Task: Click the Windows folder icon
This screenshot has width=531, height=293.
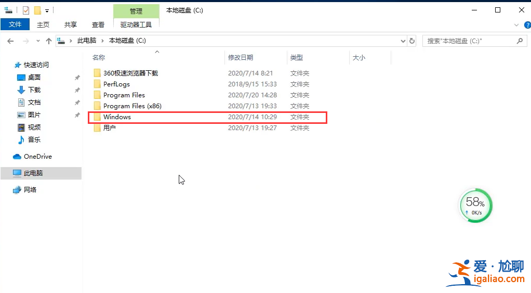Action: (x=97, y=117)
